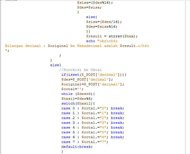Click the line "default:break;"
The image size is (190, 154).
(x=77, y=147)
